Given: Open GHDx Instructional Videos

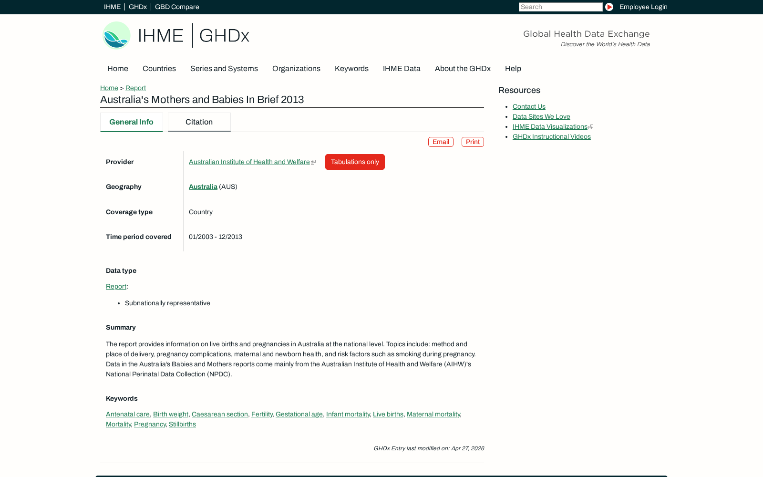Looking at the screenshot, I should coord(552,137).
